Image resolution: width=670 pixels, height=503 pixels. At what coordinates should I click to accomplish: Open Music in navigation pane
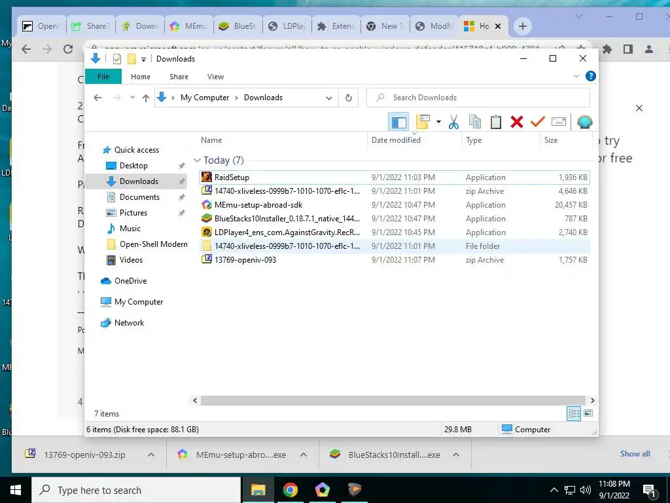pos(130,229)
